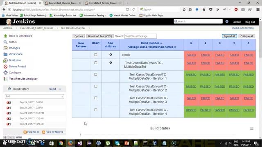
Task: Open the Firefox hamburger menu
Action: coord(258,9)
